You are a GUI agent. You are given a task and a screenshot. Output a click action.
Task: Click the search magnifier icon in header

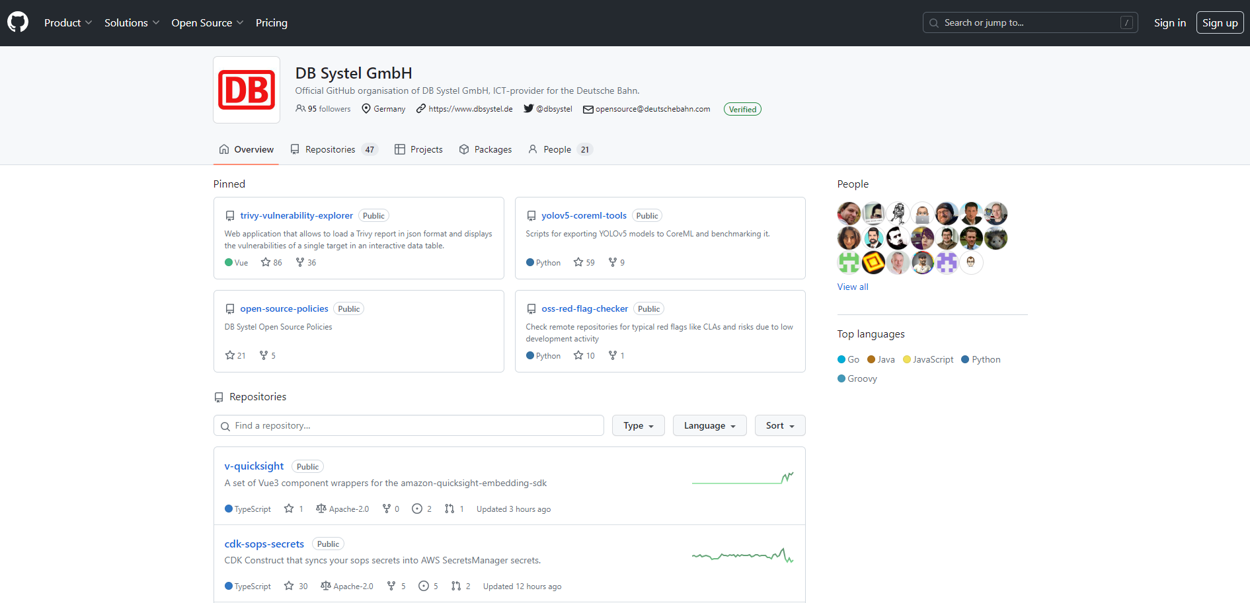(934, 23)
